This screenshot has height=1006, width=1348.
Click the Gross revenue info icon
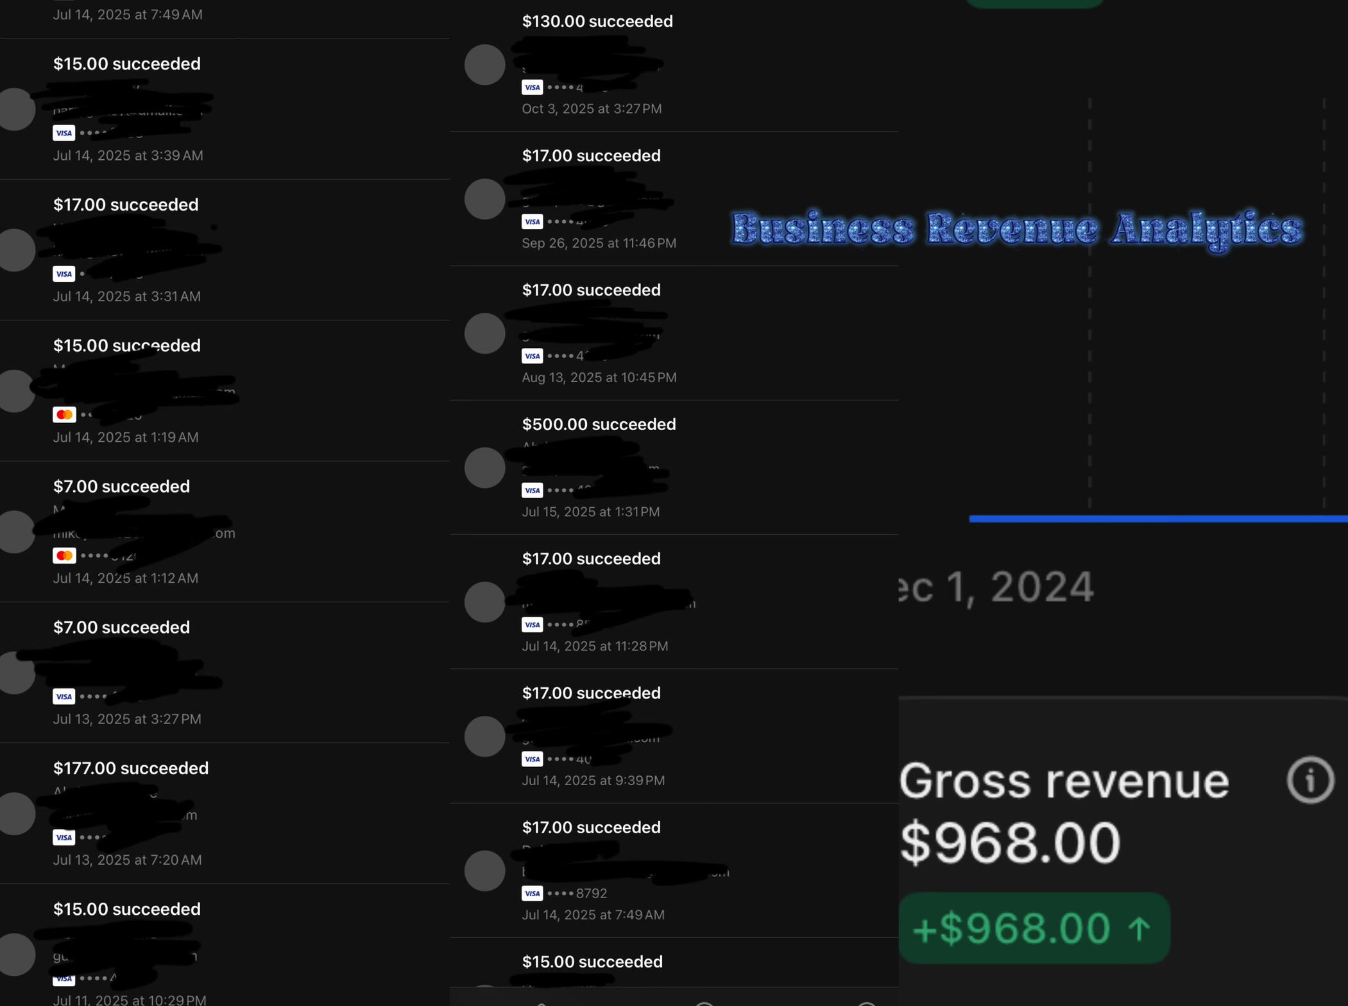[x=1310, y=780]
